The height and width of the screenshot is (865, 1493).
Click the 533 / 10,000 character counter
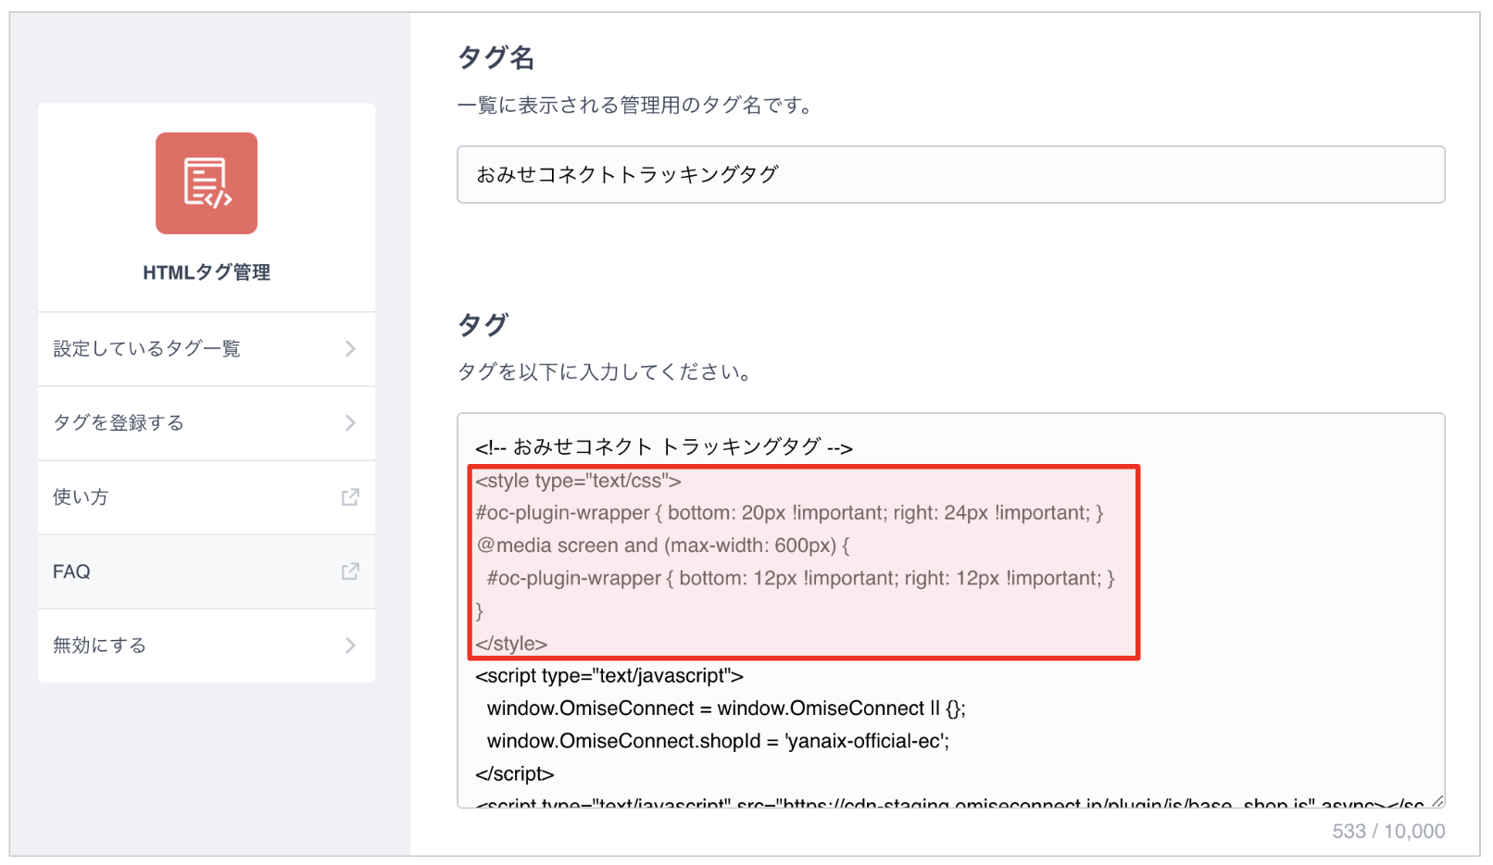pyautogui.click(x=1388, y=831)
